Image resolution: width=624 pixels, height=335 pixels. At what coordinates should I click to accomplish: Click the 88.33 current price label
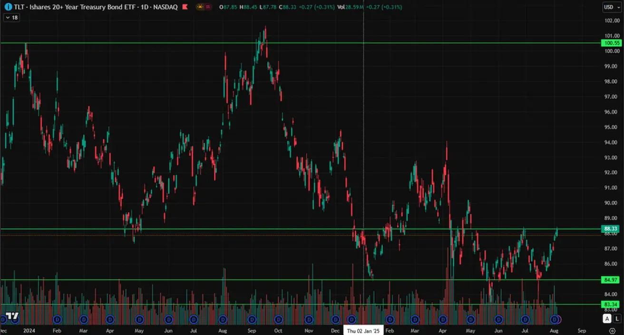pyautogui.click(x=611, y=229)
